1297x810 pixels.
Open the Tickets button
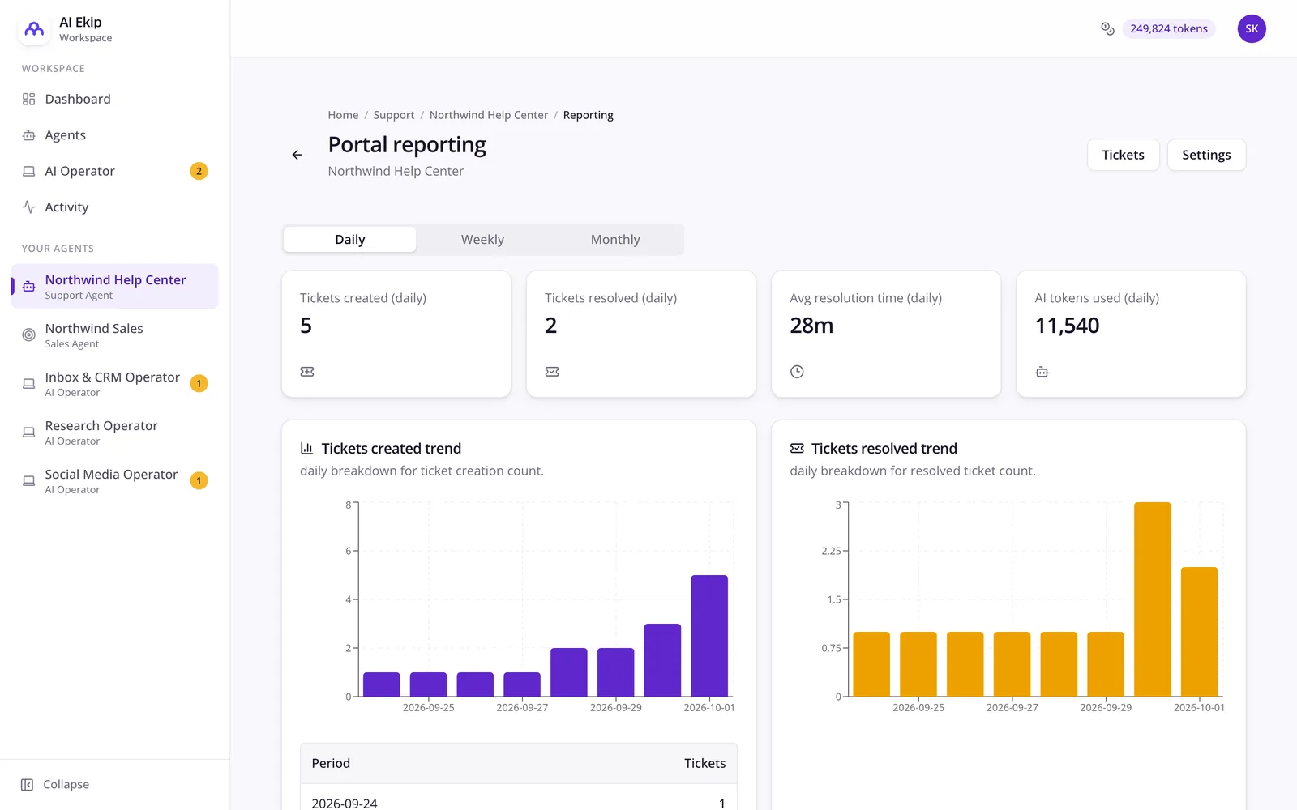pos(1123,155)
